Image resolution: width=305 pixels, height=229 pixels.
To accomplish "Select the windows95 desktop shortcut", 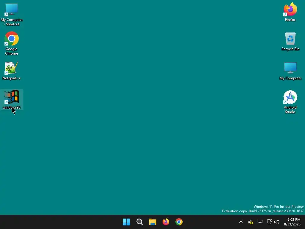I will tap(12, 100).
